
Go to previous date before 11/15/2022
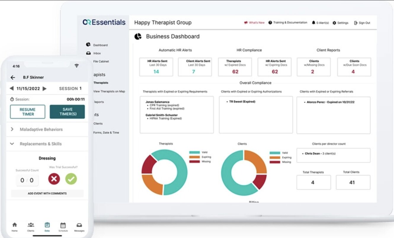click(12, 88)
